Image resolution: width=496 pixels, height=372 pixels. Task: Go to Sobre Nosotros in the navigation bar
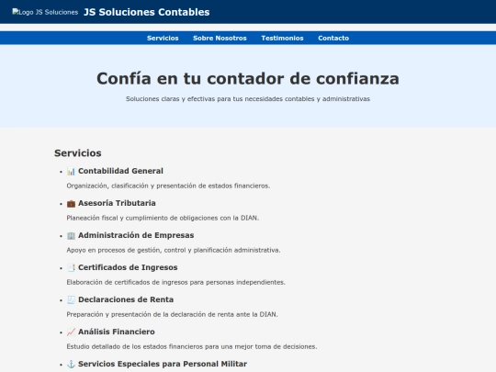pyautogui.click(x=220, y=38)
